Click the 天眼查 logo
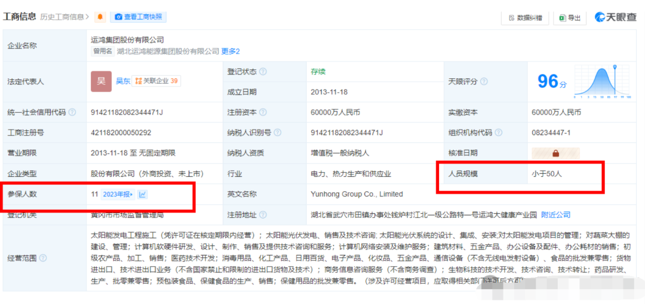This screenshot has height=304, width=645. click(616, 17)
